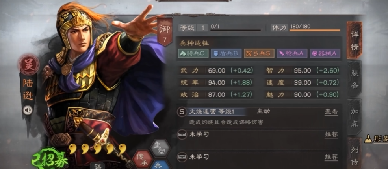
Task: Switch to the 详情 tab
Action: coord(355,40)
